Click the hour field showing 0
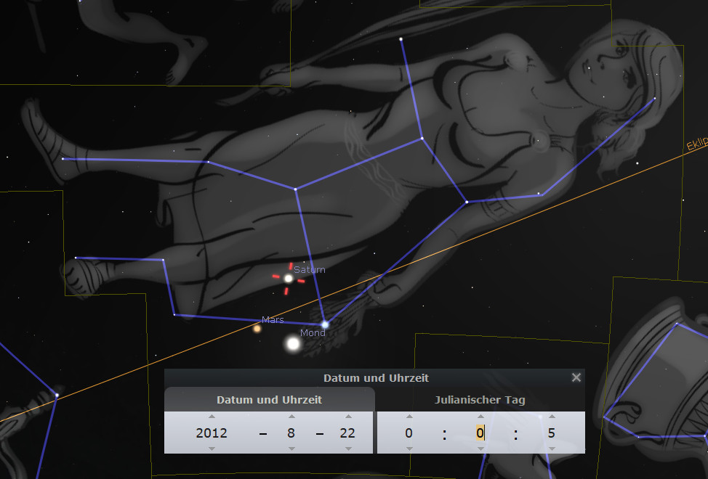Image resolution: width=708 pixels, height=479 pixels. (409, 433)
